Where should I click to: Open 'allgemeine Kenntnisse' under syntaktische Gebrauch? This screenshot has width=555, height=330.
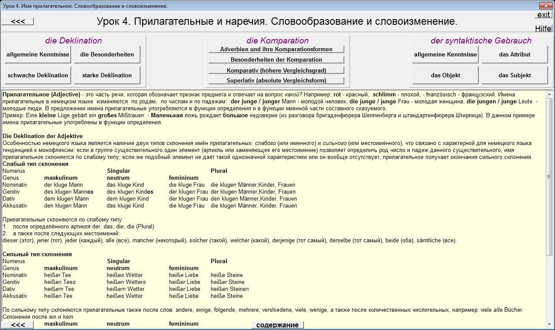(445, 55)
